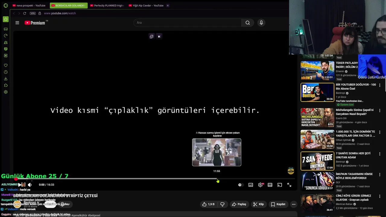Click the padlock site info icon
Image resolution: width=386 pixels, height=217 pixels.
pos(40,13)
